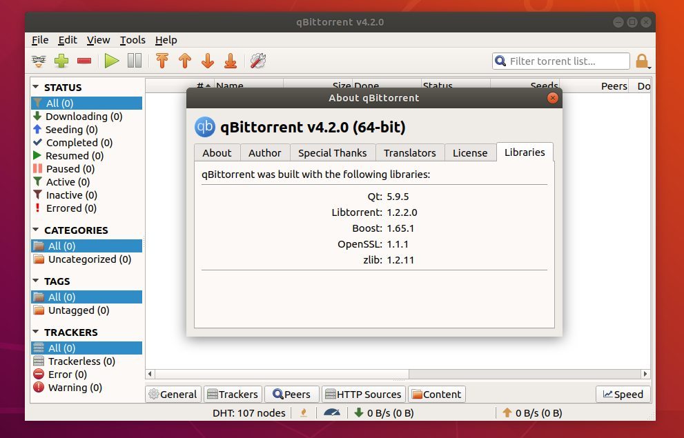Viewport: 684px width, 438px height.
Task: Switch to the About tab
Action: click(x=217, y=153)
